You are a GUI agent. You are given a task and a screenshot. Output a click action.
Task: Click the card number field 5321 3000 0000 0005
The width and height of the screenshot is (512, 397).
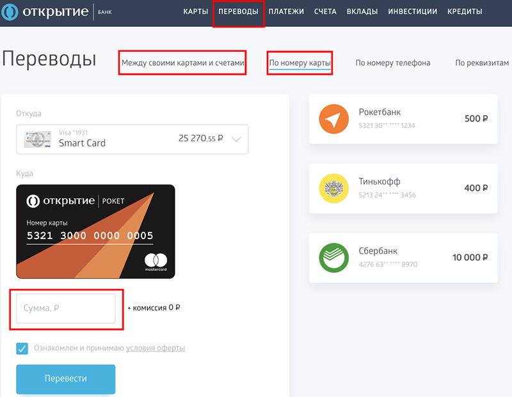point(90,235)
